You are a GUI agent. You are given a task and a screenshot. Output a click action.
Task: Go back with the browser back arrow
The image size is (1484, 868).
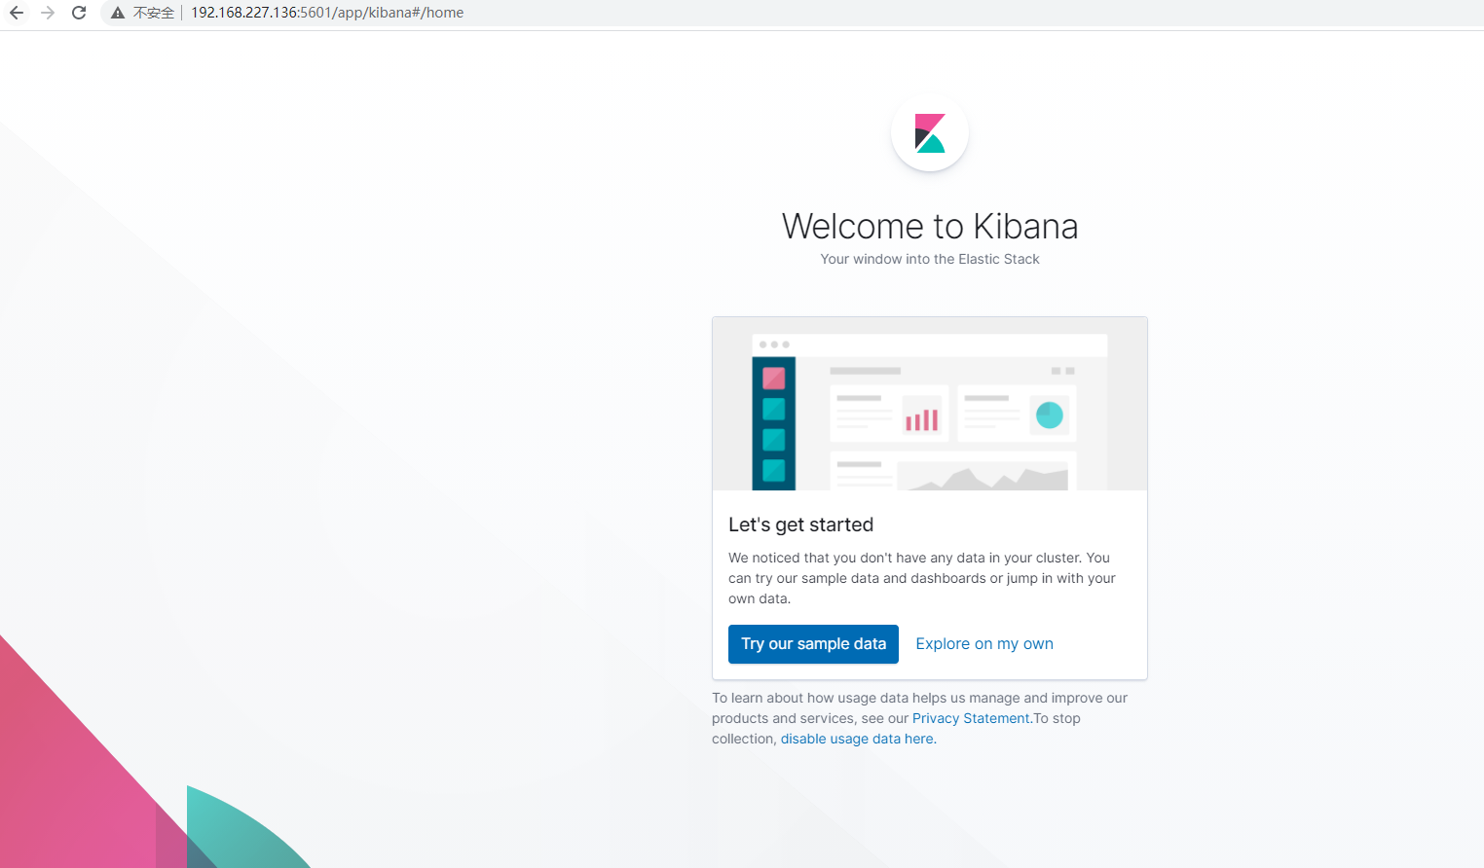pyautogui.click(x=17, y=13)
